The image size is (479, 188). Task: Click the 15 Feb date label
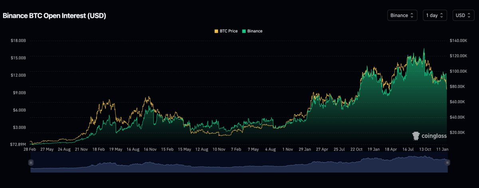pyautogui.click(x=167, y=149)
